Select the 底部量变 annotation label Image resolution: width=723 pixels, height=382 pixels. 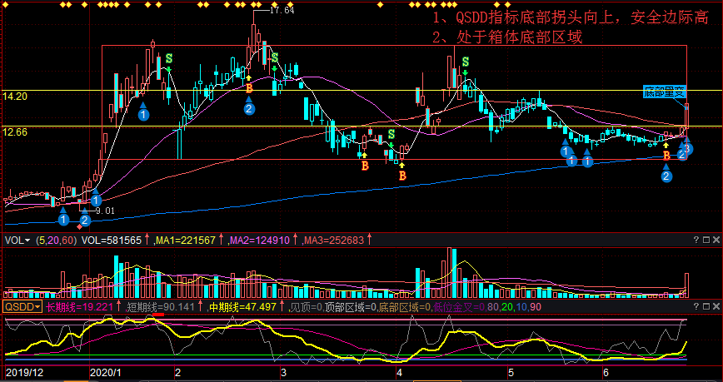pyautogui.click(x=665, y=92)
